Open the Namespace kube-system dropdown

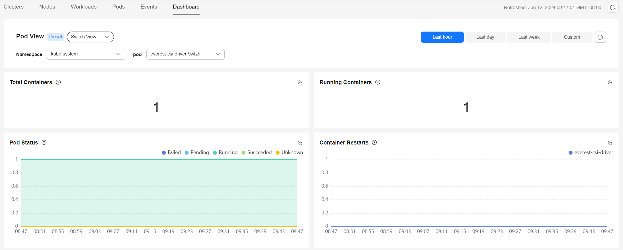point(86,54)
